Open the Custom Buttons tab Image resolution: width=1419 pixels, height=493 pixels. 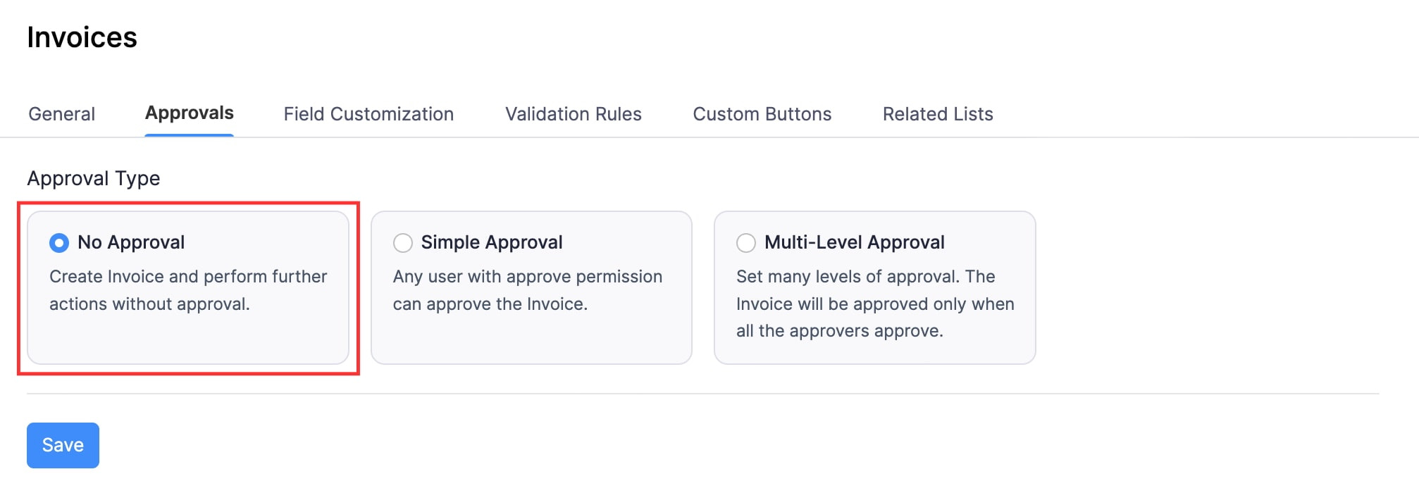(x=762, y=113)
